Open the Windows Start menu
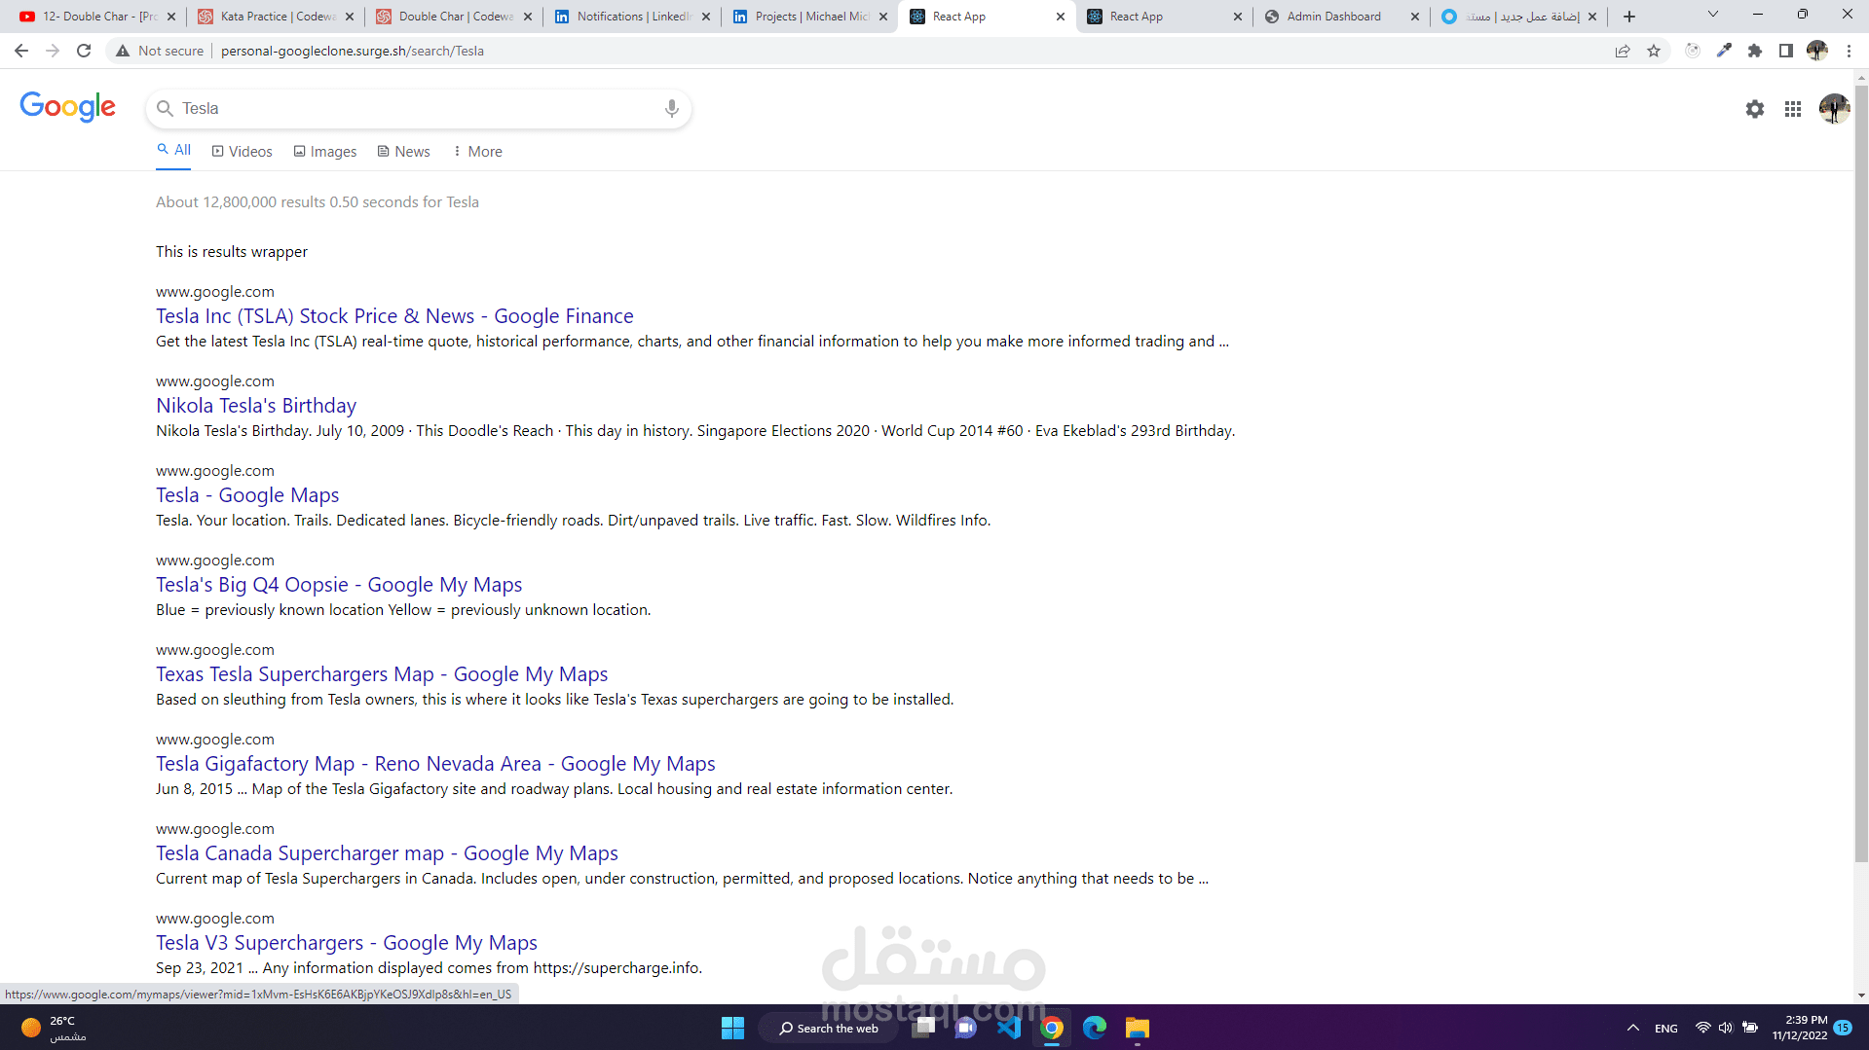Image resolution: width=1869 pixels, height=1050 pixels. (732, 1028)
